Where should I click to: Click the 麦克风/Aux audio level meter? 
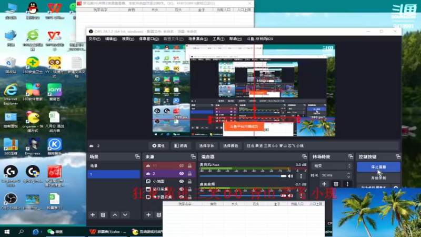(253, 169)
